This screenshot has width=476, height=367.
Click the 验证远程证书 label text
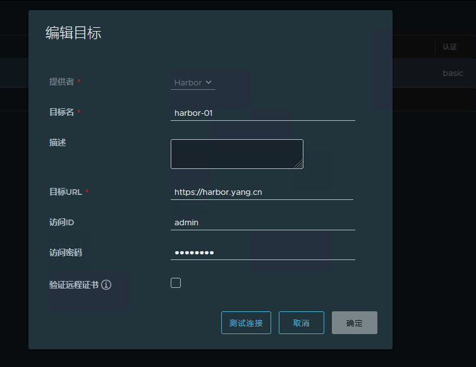click(73, 285)
